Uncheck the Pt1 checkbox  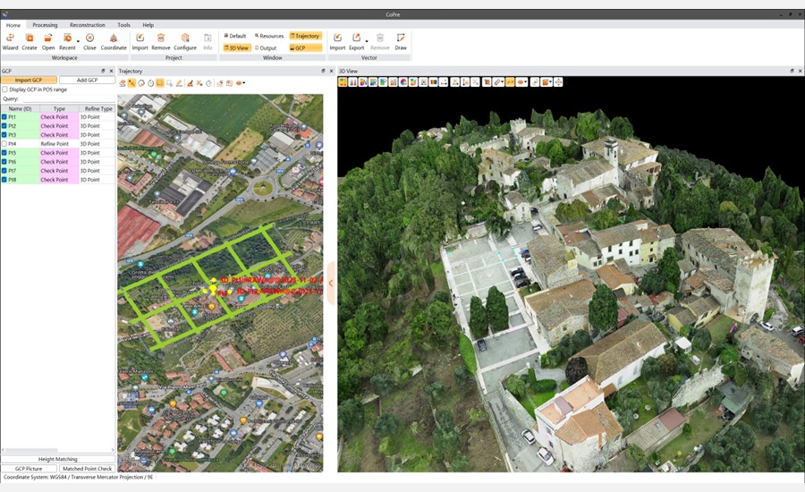click(4, 117)
